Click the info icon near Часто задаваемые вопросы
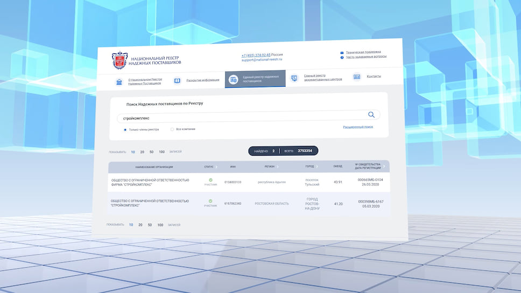 pos(342,57)
